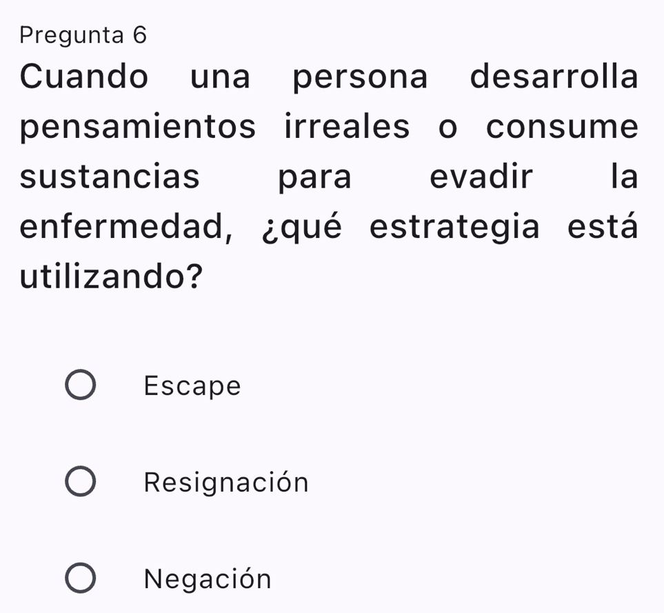Image resolution: width=664 pixels, height=613 pixels.
Task: Pick the Negación radio button
Action: pos(81,579)
